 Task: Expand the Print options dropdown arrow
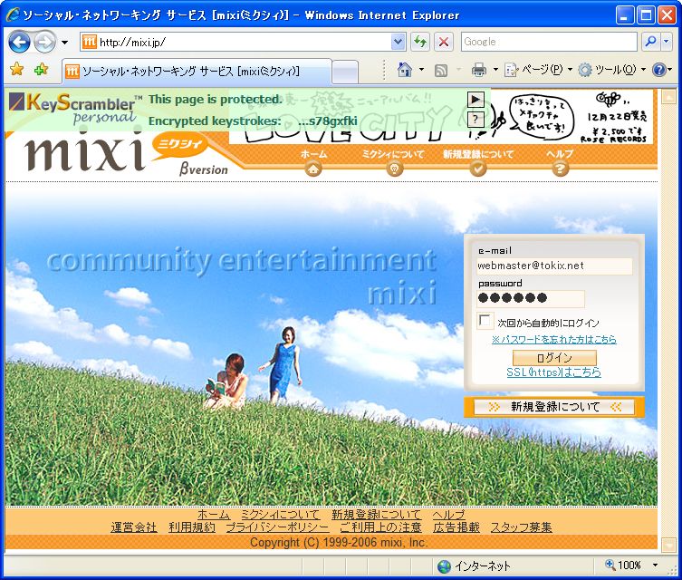coord(495,70)
